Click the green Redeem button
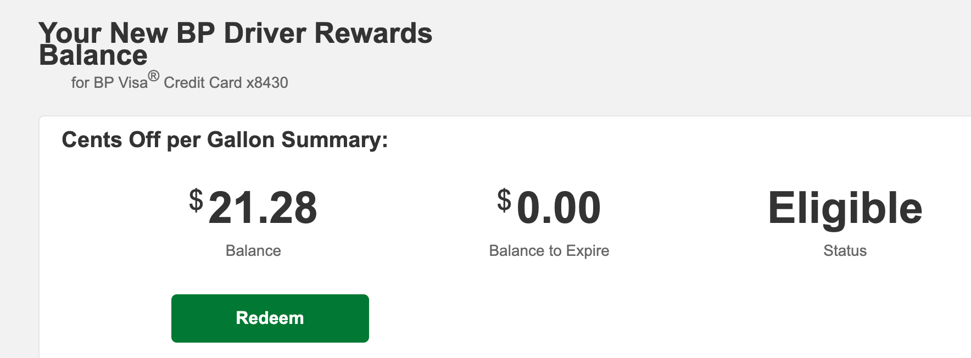971x358 pixels. [x=270, y=318]
